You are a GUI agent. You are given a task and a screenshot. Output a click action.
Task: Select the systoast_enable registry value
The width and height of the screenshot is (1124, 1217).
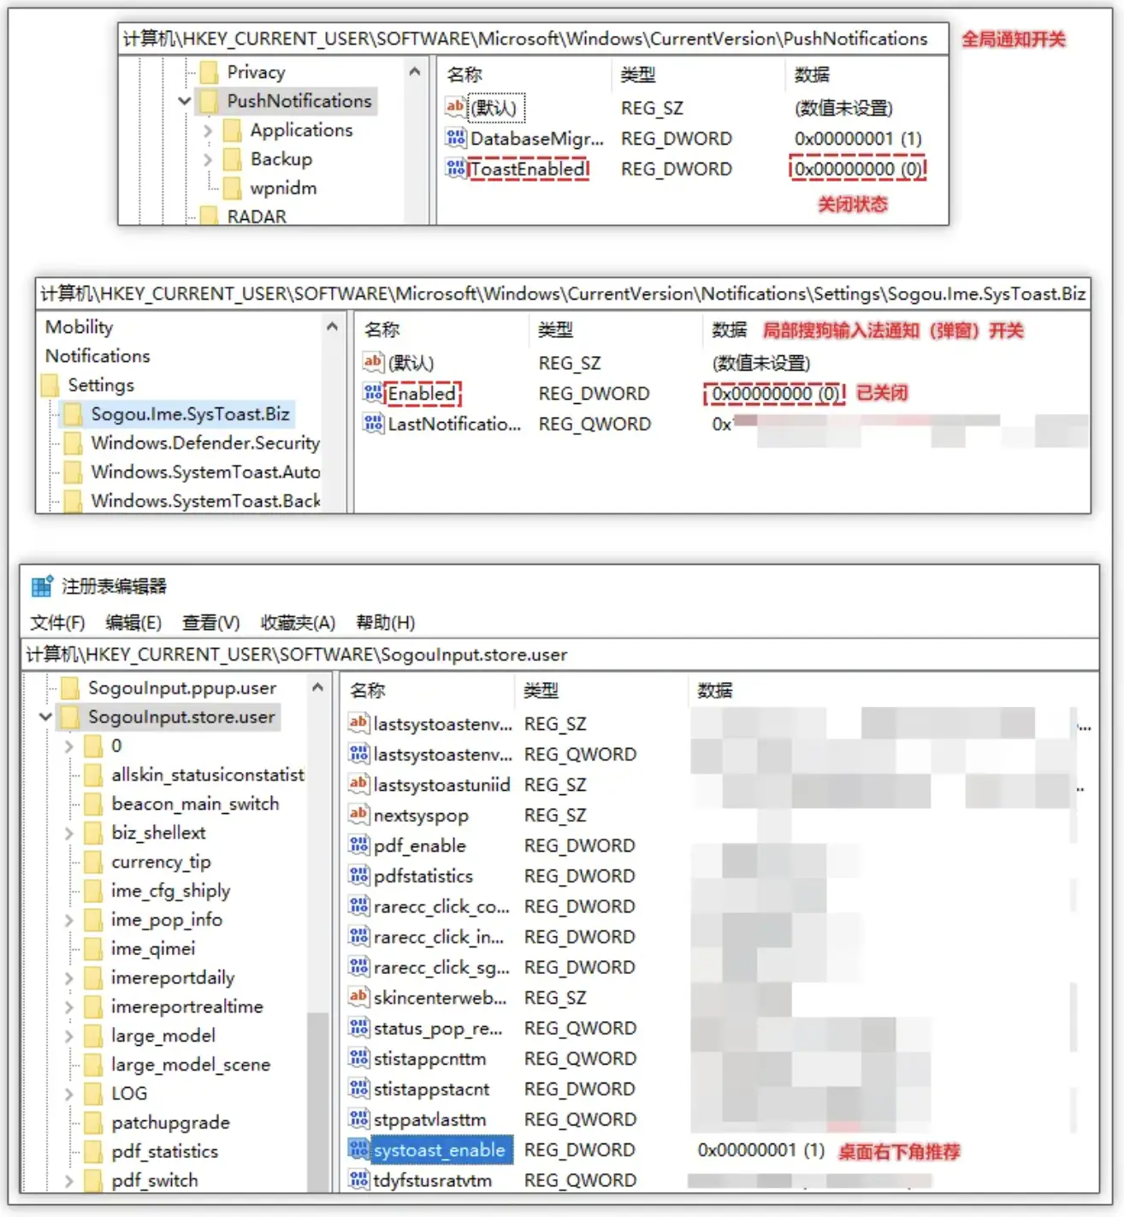(x=439, y=1150)
